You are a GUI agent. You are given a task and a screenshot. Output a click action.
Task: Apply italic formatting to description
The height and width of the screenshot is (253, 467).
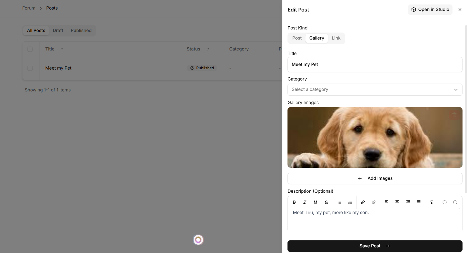(305, 202)
